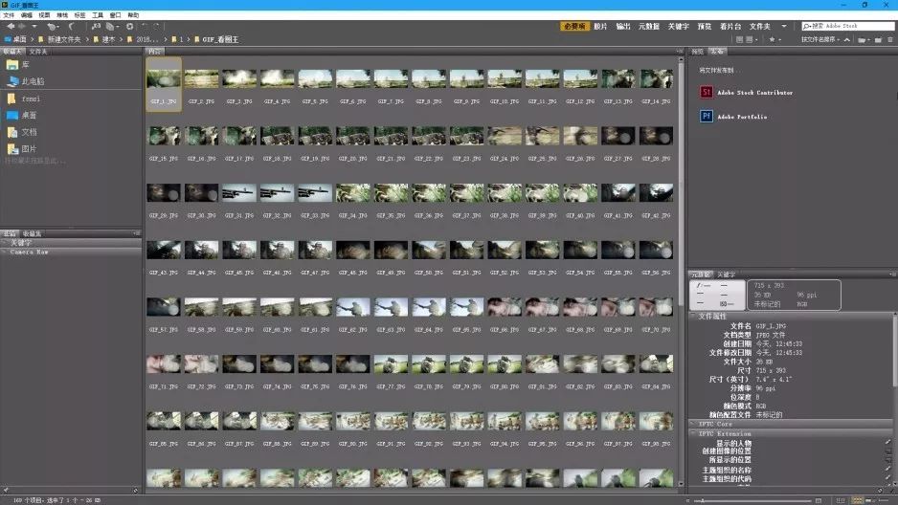Image resolution: width=898 pixels, height=505 pixels.
Task: Click the thumbnail size slider
Action: pyautogui.click(x=752, y=500)
